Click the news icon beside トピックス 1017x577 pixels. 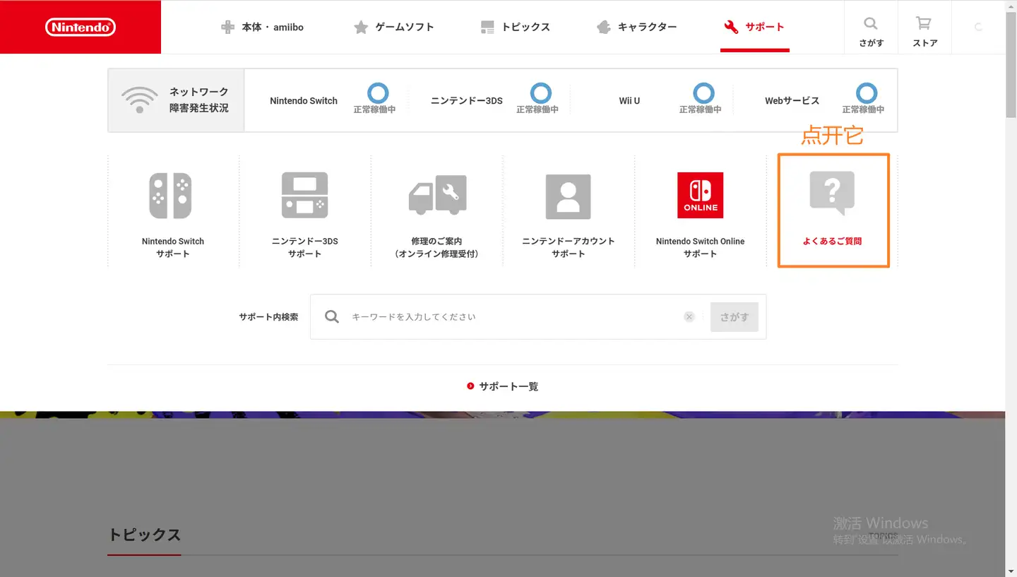point(487,28)
